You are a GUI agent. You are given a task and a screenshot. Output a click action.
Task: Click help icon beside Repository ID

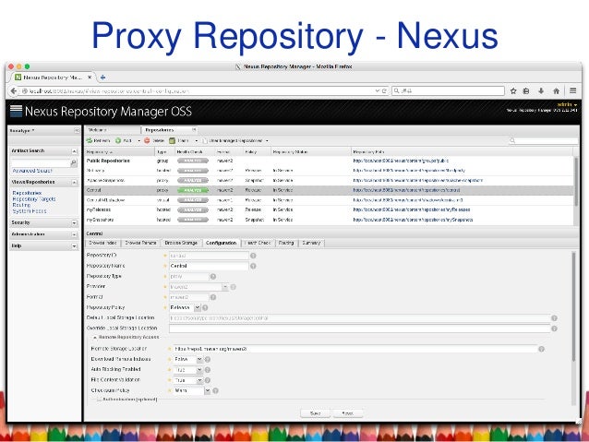coord(253,256)
